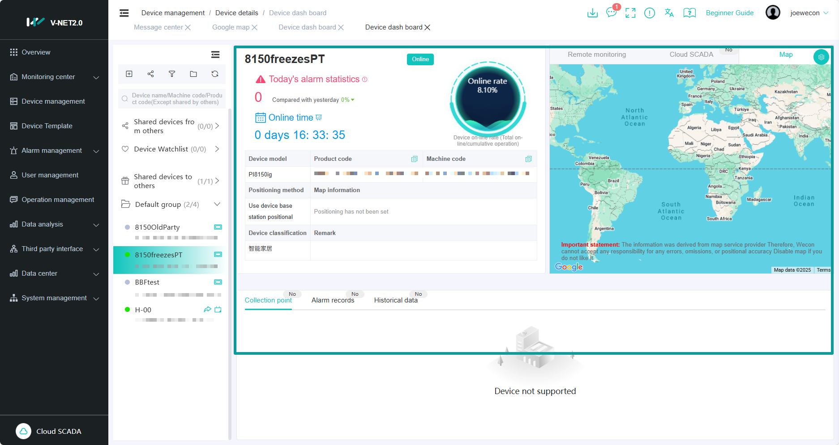Open the exclamation info icon in header
Screen dimensions: 839x445
tap(650, 13)
